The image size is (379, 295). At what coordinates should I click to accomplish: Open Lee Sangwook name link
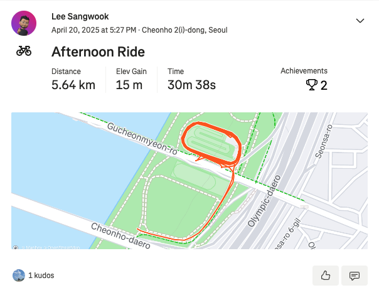pos(80,16)
